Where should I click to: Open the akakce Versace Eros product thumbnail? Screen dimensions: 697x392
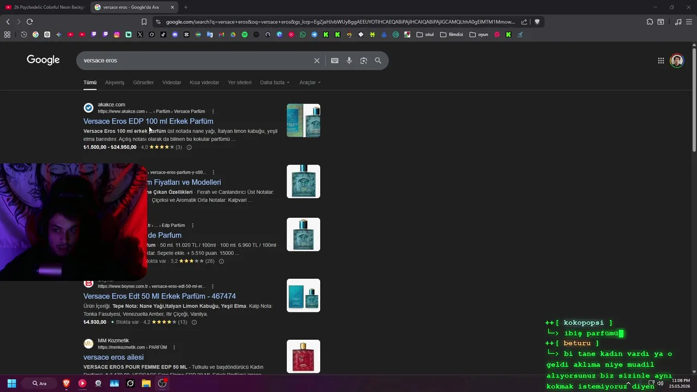[x=303, y=120]
